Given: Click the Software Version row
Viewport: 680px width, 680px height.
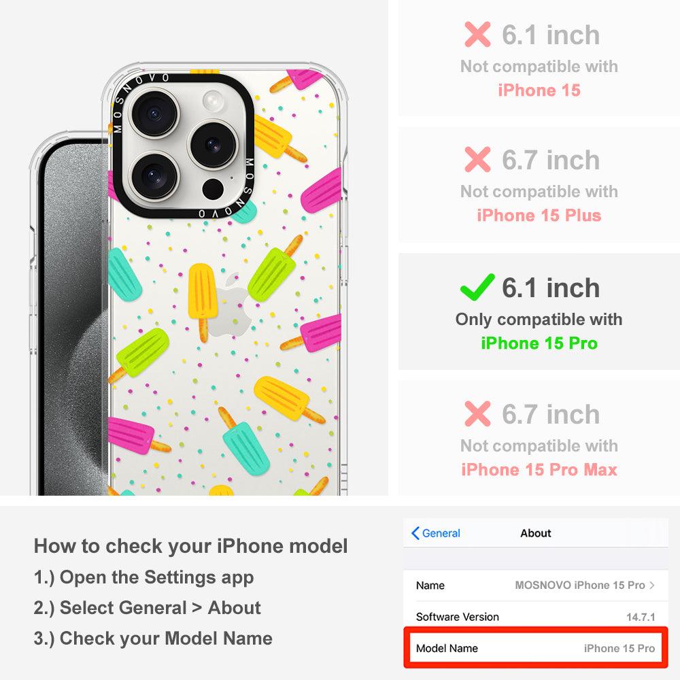Looking at the screenshot, I should tap(536, 616).
